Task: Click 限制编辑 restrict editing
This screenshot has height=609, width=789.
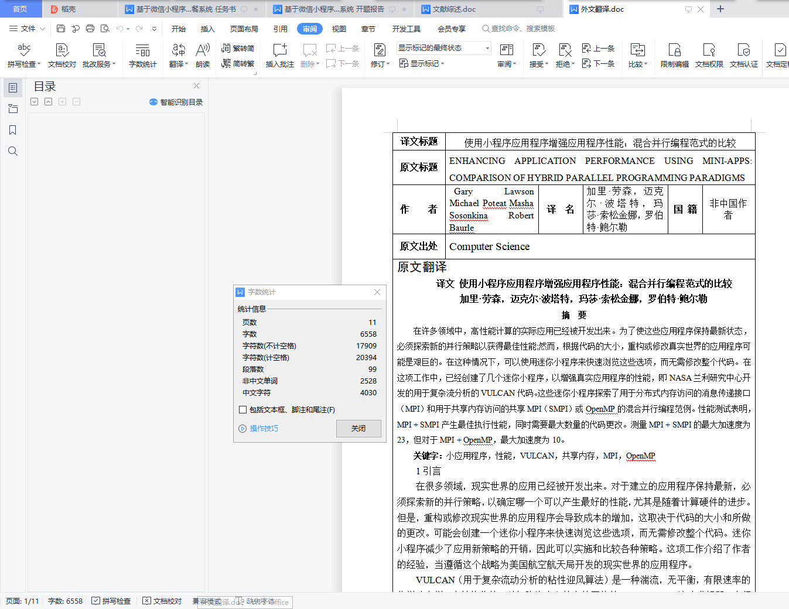Action: click(674, 56)
